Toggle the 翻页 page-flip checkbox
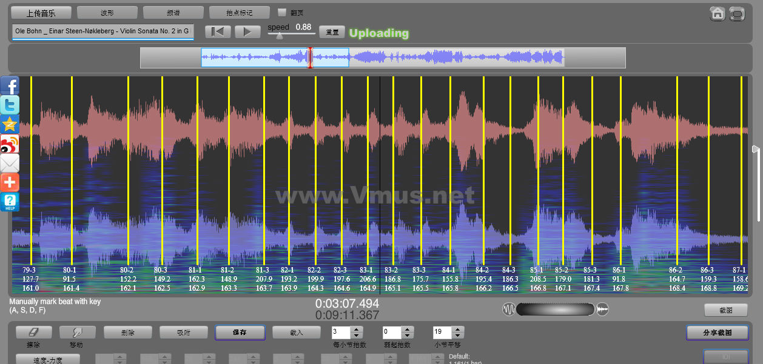The width and height of the screenshot is (763, 364). [281, 12]
